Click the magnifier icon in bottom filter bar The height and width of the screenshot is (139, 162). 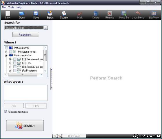pyautogui.click(x=55, y=136)
